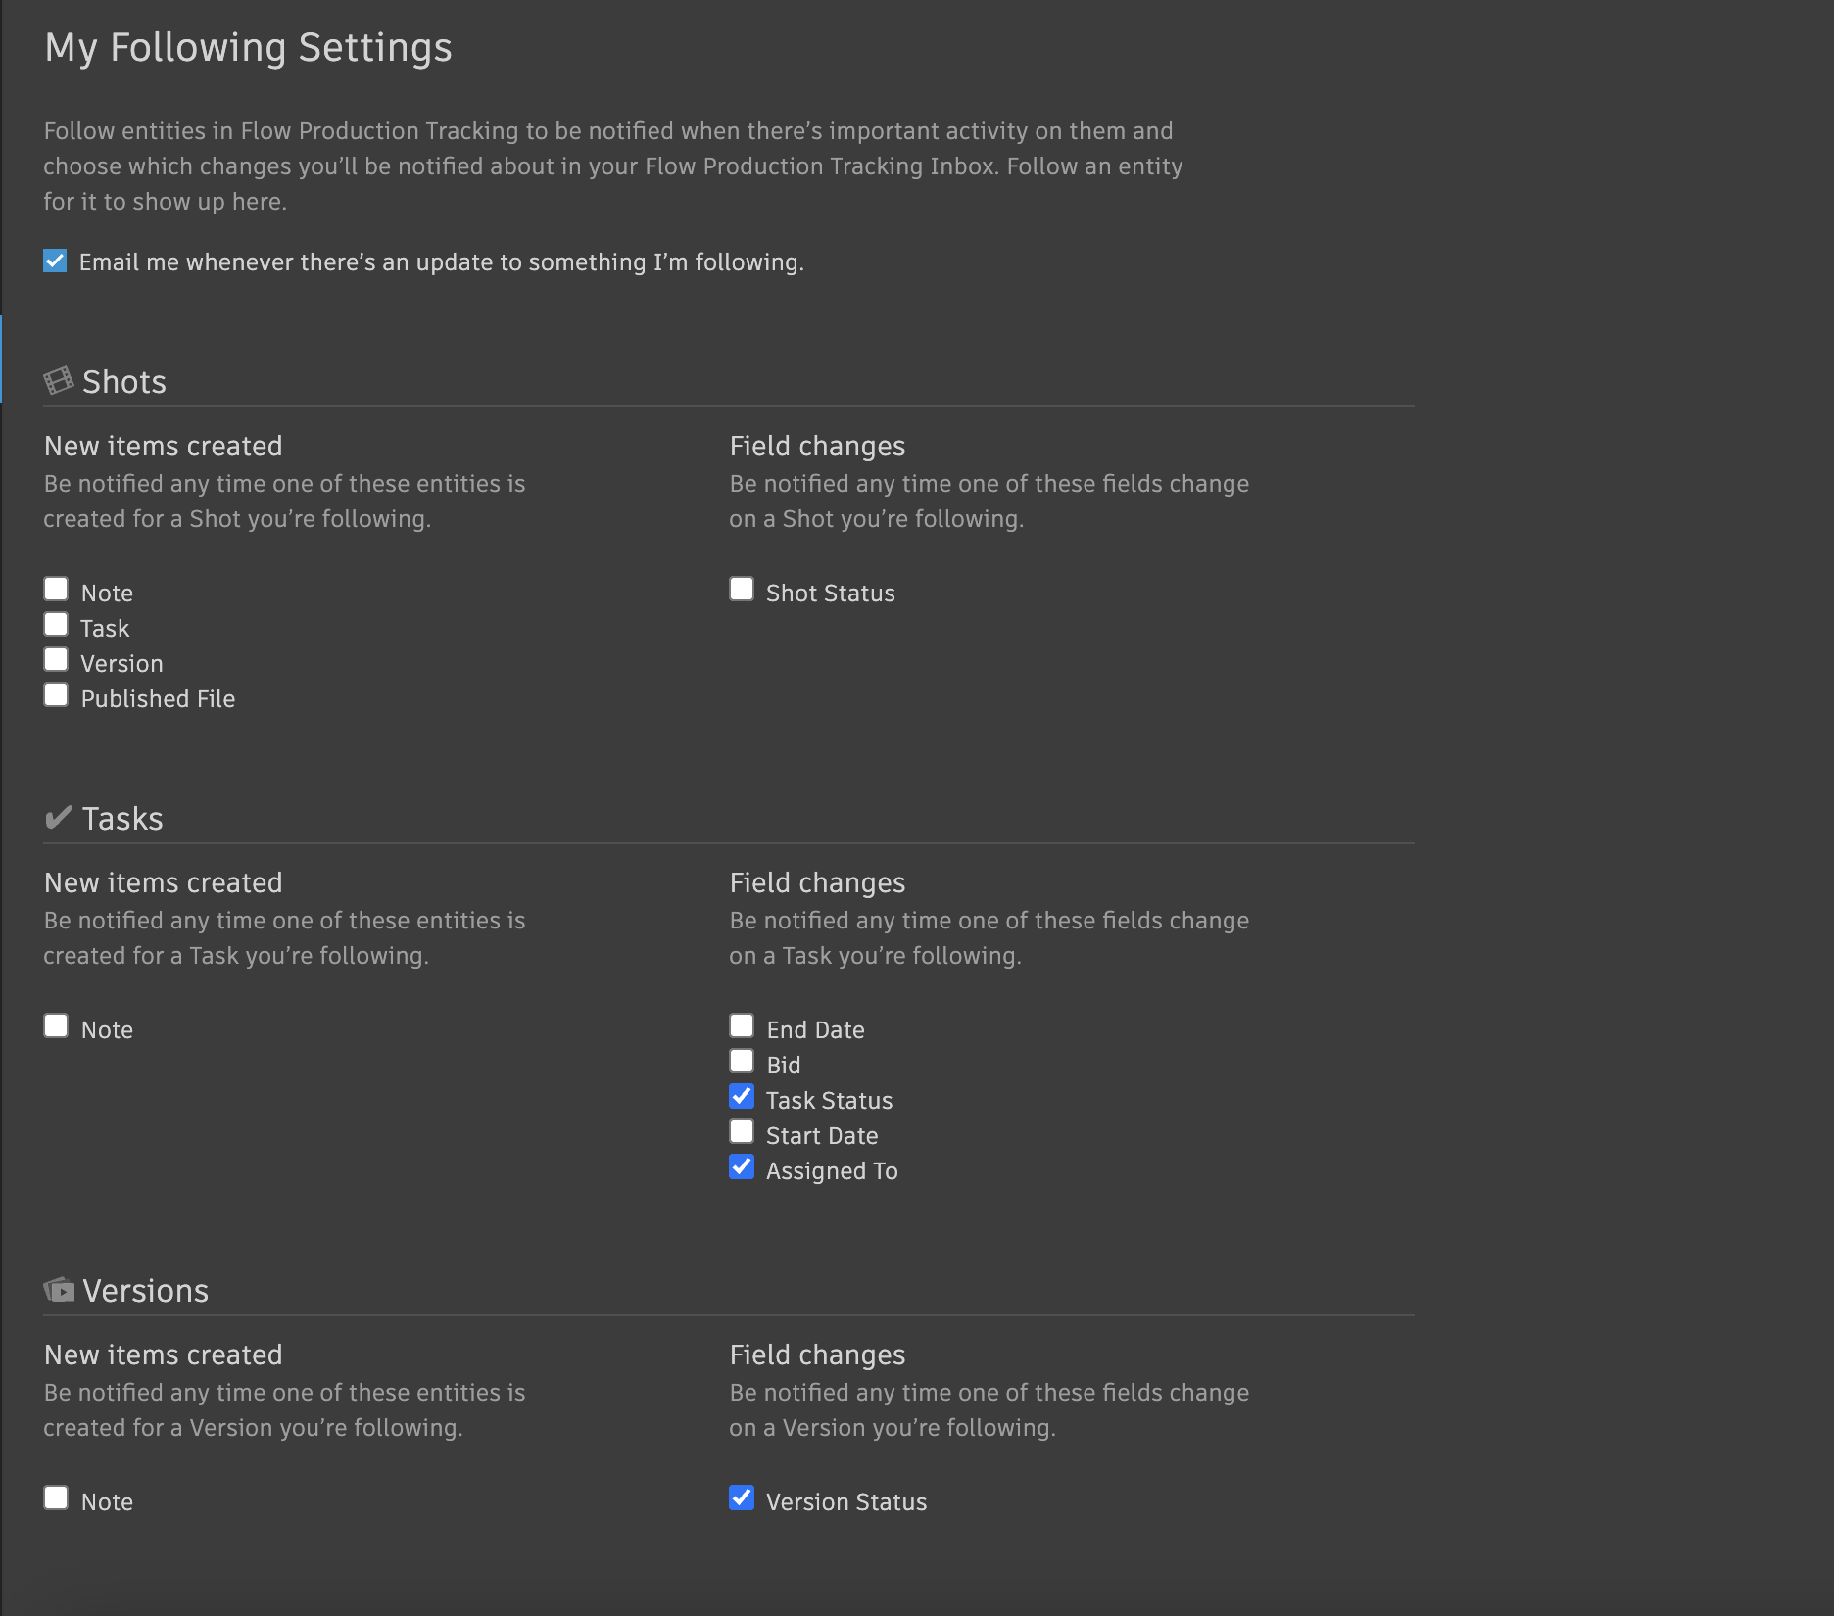Click the My Following Settings title
Viewport: 1834px width, 1616px height.
point(248,47)
